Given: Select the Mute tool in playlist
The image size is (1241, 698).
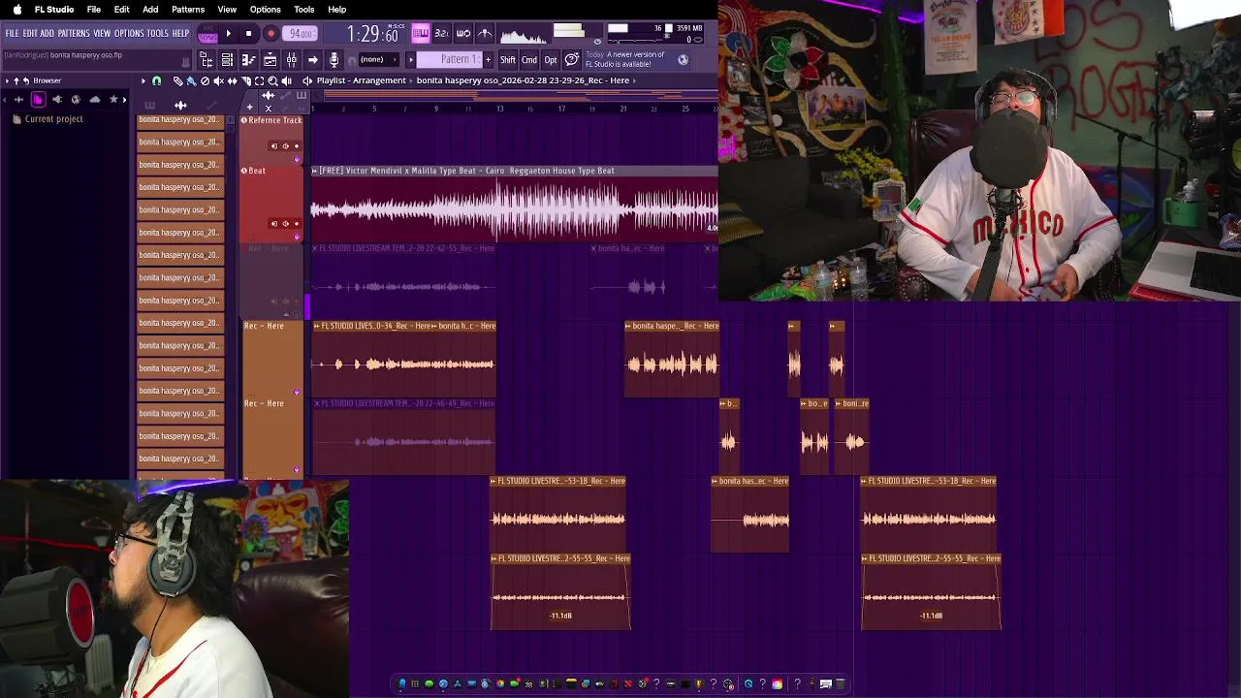Looking at the screenshot, I should click(218, 80).
